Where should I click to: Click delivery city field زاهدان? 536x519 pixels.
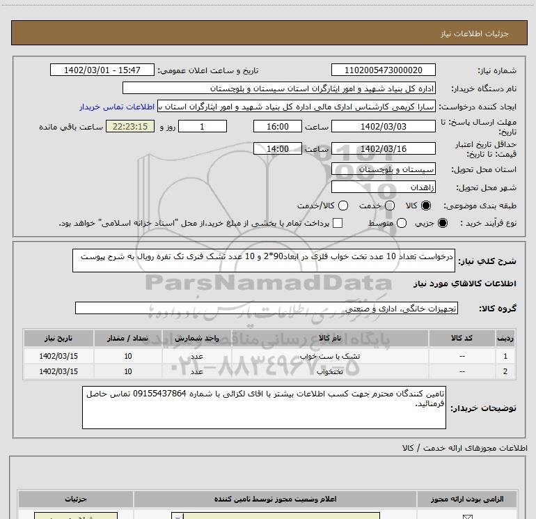click(383, 187)
